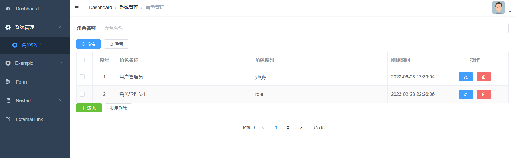Click Dashboard in the breadcrumb

click(x=101, y=7)
